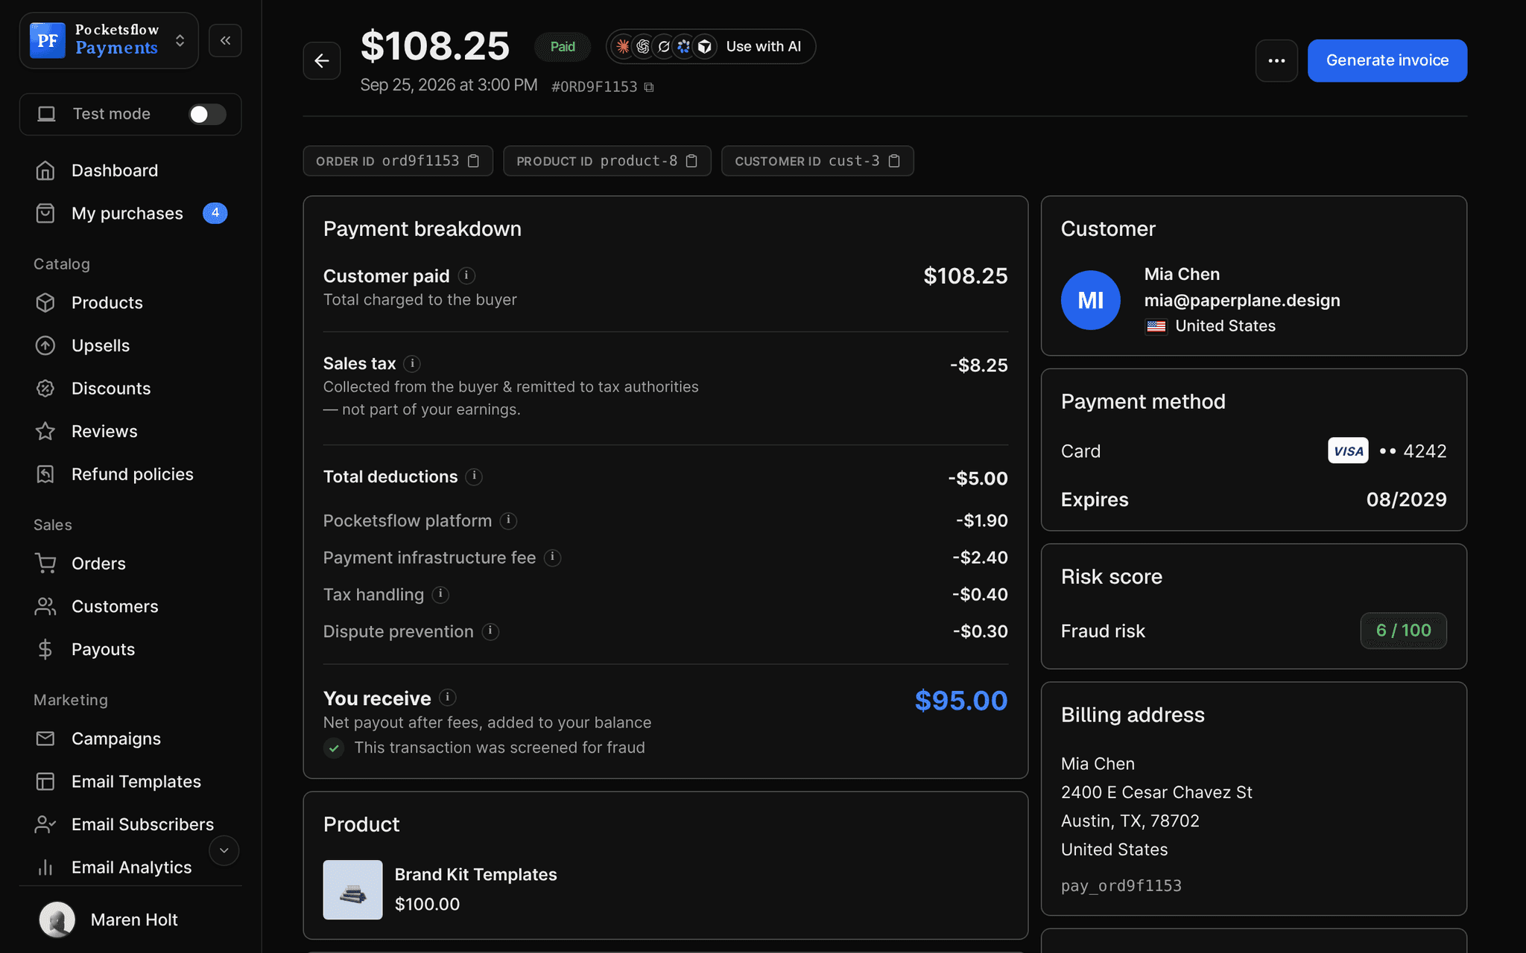
Task: Show info for Dispute prevention
Action: (490, 631)
